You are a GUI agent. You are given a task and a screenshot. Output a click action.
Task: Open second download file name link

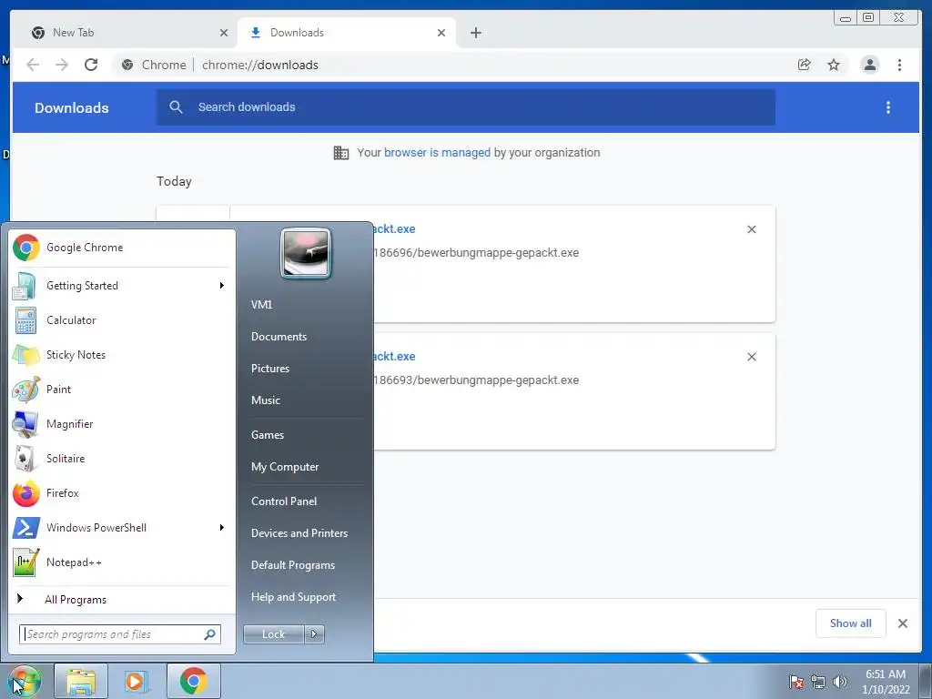point(394,357)
